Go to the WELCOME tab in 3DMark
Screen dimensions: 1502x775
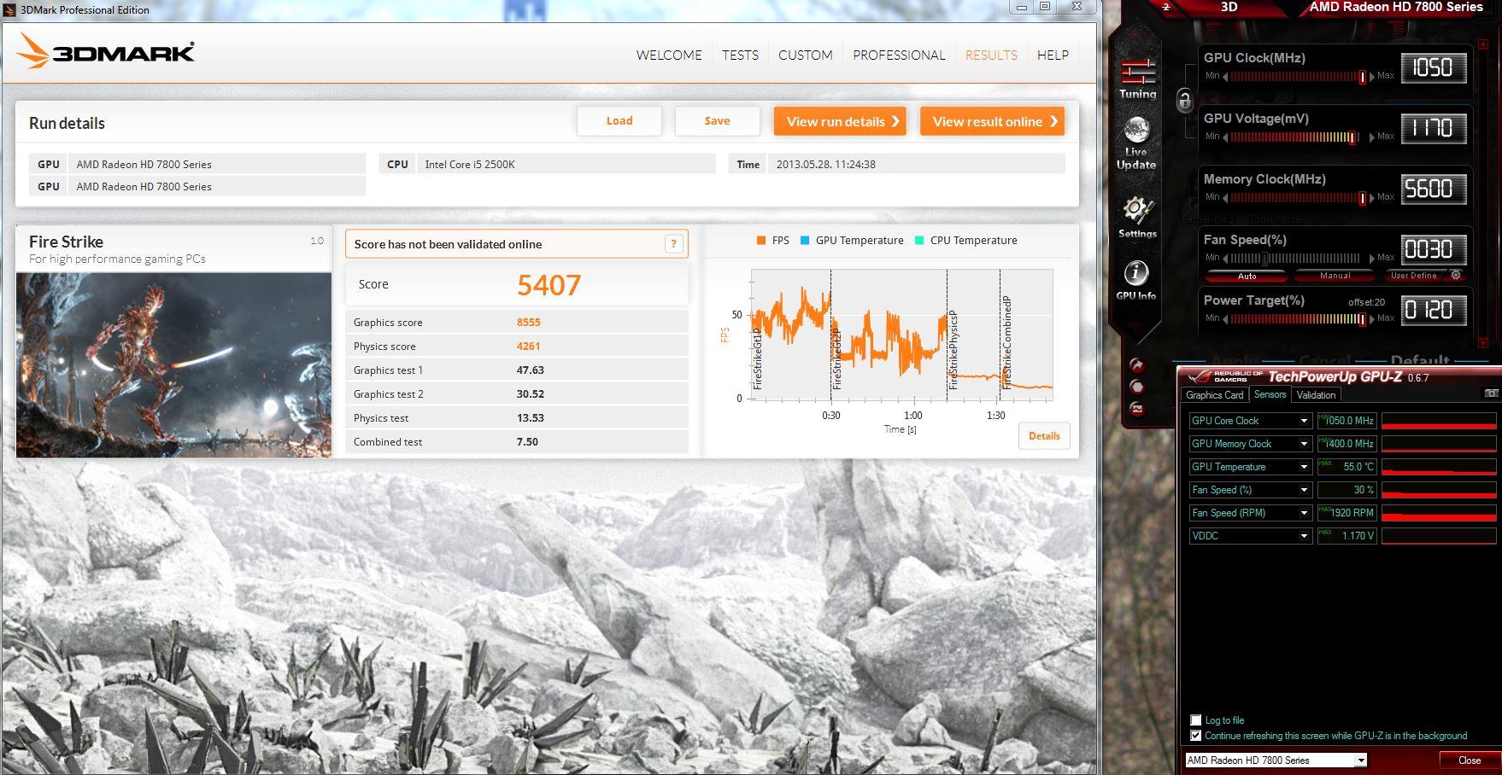coord(669,55)
